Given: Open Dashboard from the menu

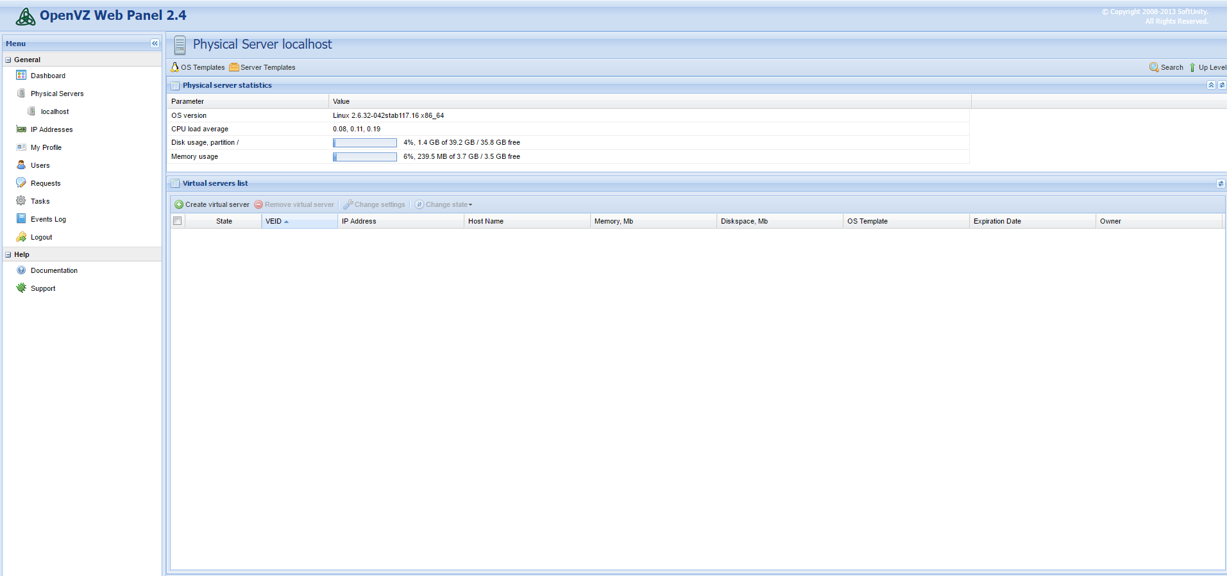Looking at the screenshot, I should coord(48,76).
